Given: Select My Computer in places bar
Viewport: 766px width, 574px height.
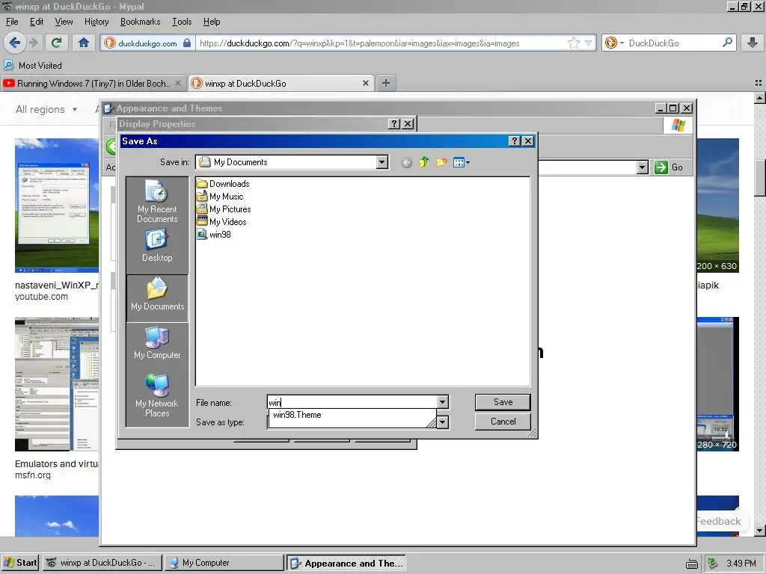Looking at the screenshot, I should 157,343.
